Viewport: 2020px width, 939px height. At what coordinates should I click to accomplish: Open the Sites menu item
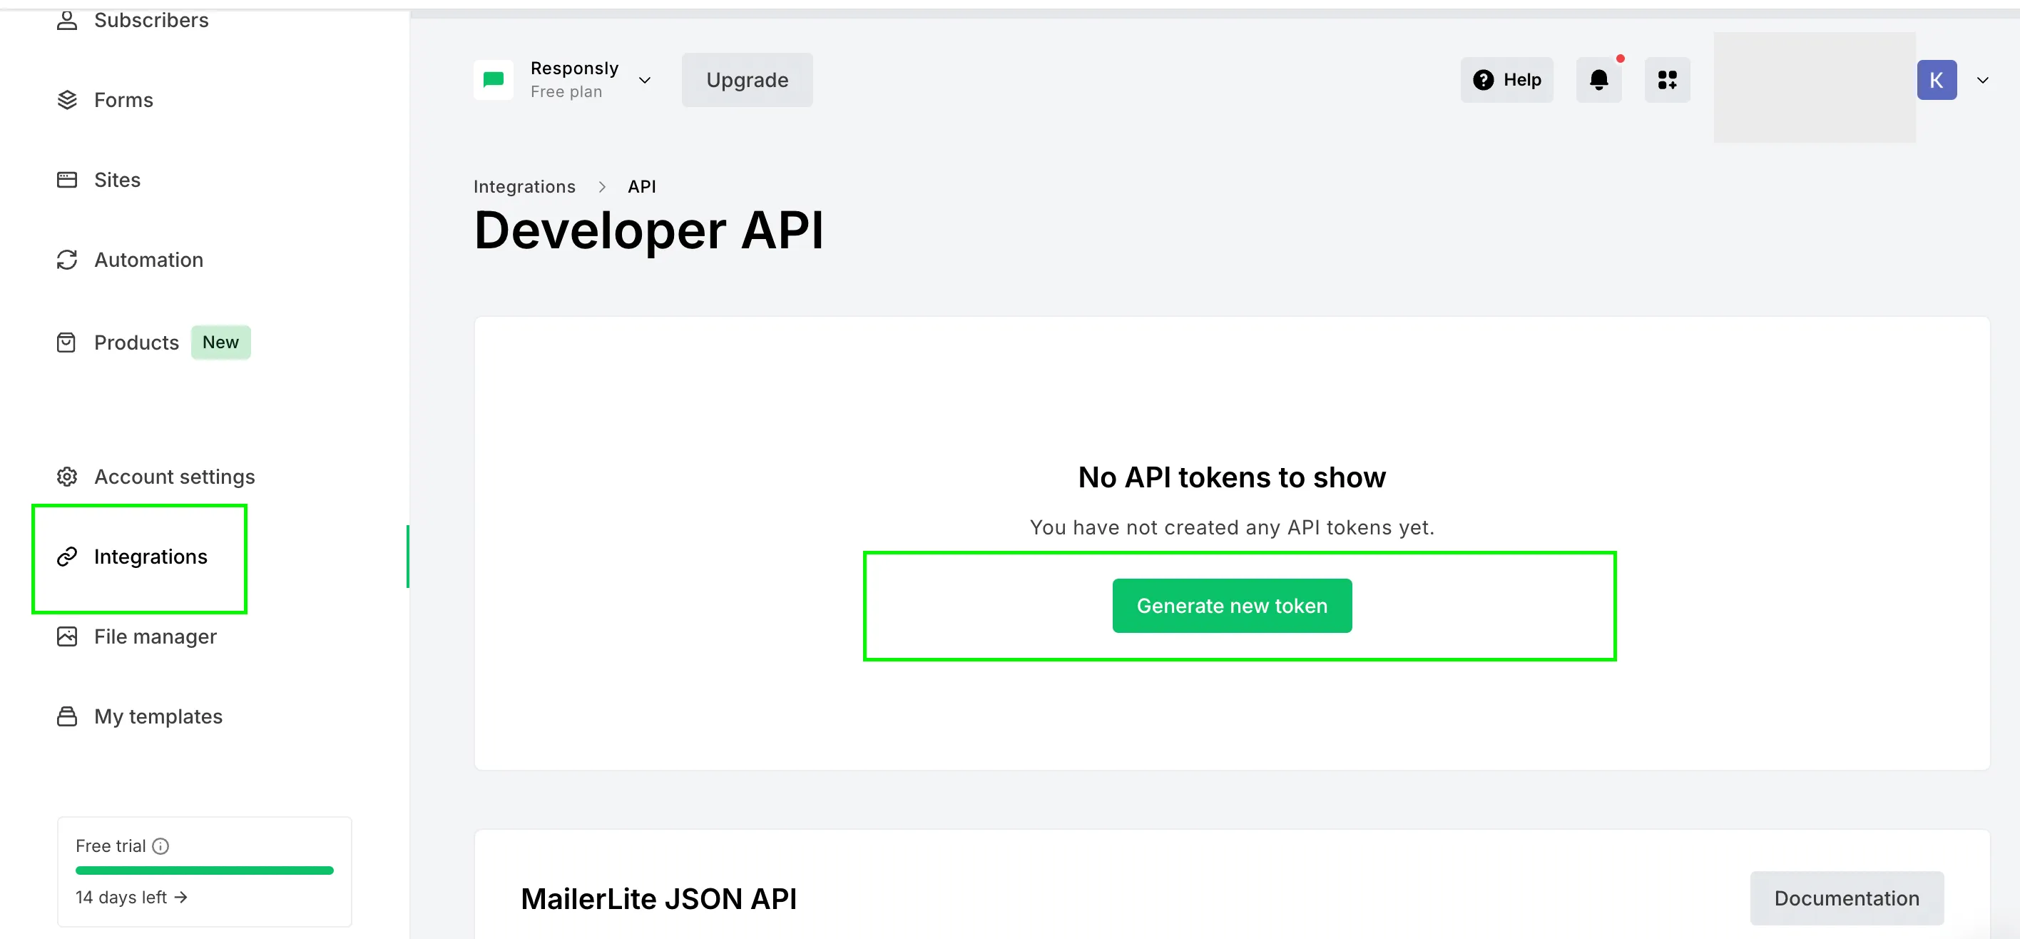coord(117,180)
